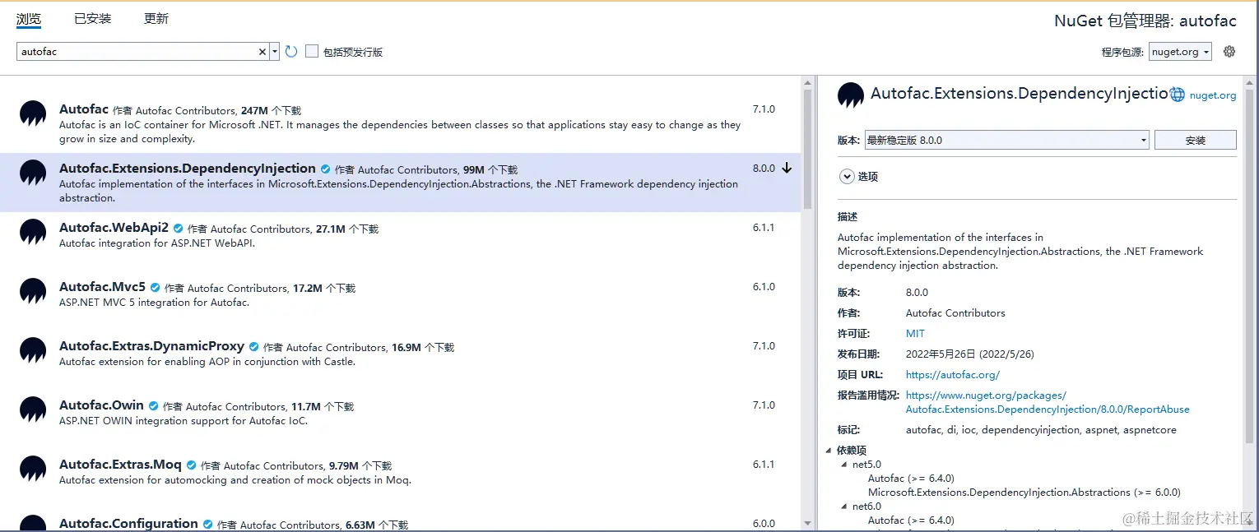Click the globe icon next to nuget.org
The image size is (1259, 532).
pos(1178,95)
